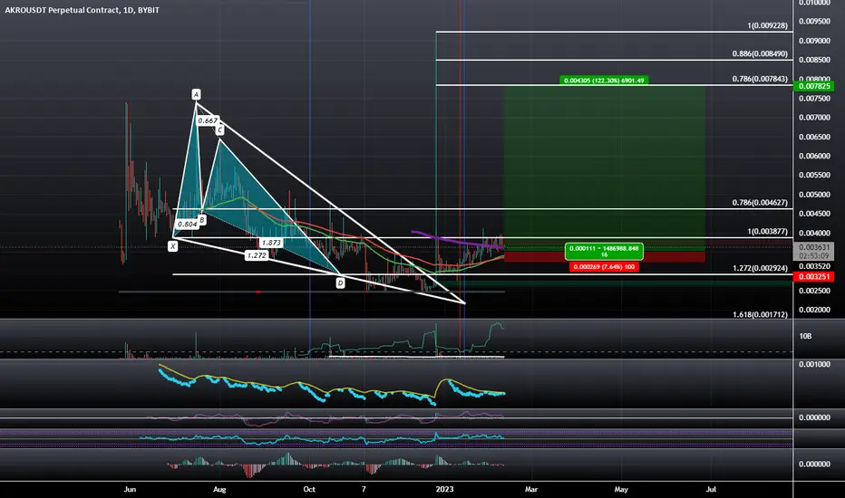
Task: Click the 0.667 ratio label on pattern
Action: tap(208, 120)
